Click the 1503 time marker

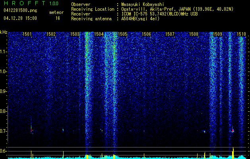point(75,34)
